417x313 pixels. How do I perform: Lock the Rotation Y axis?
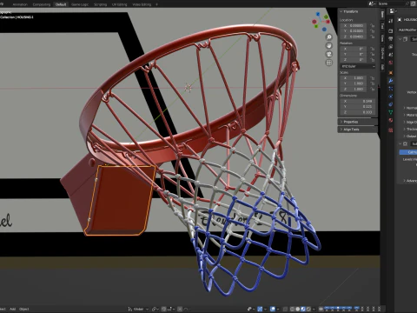373,54
